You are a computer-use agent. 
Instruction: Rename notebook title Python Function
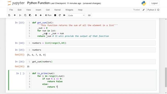tap(38, 3)
